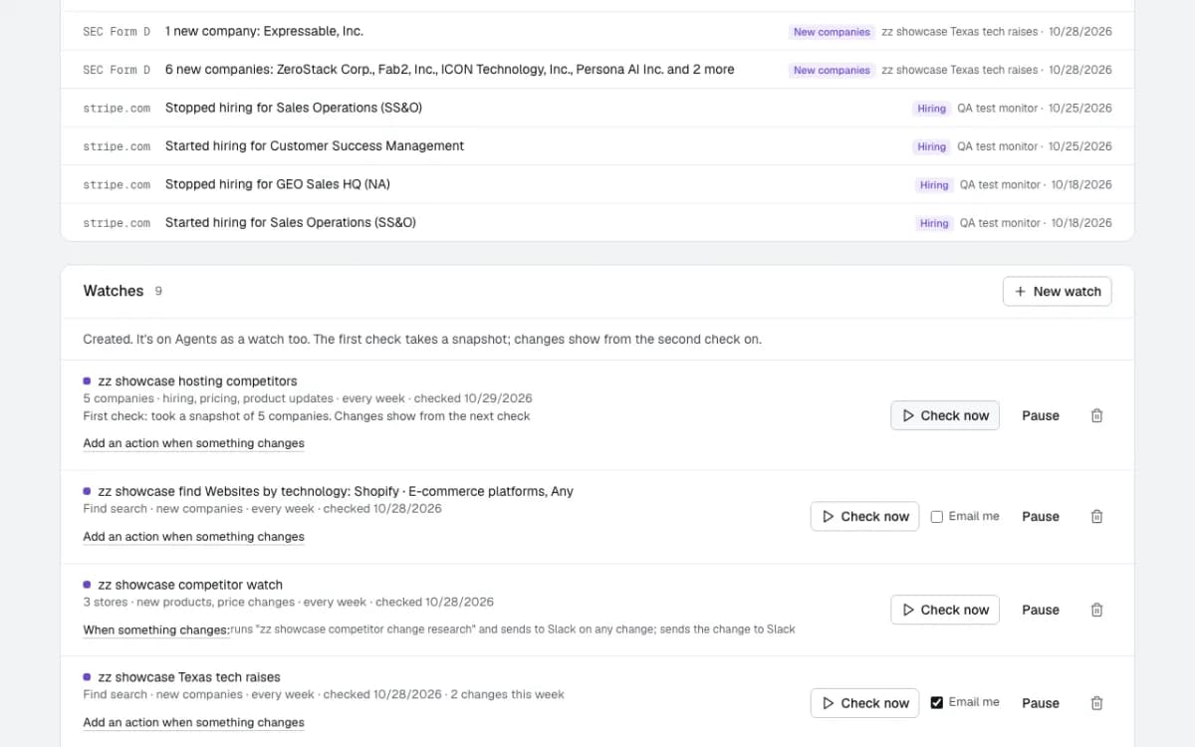The width and height of the screenshot is (1195, 747).
Task: Click purple status dot of Texas tech raises
Action: (x=88, y=676)
